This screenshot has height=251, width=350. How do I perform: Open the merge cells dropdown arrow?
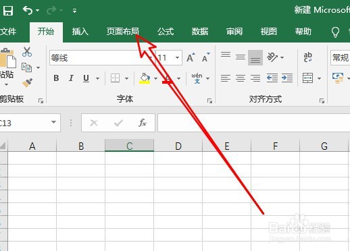(319, 78)
